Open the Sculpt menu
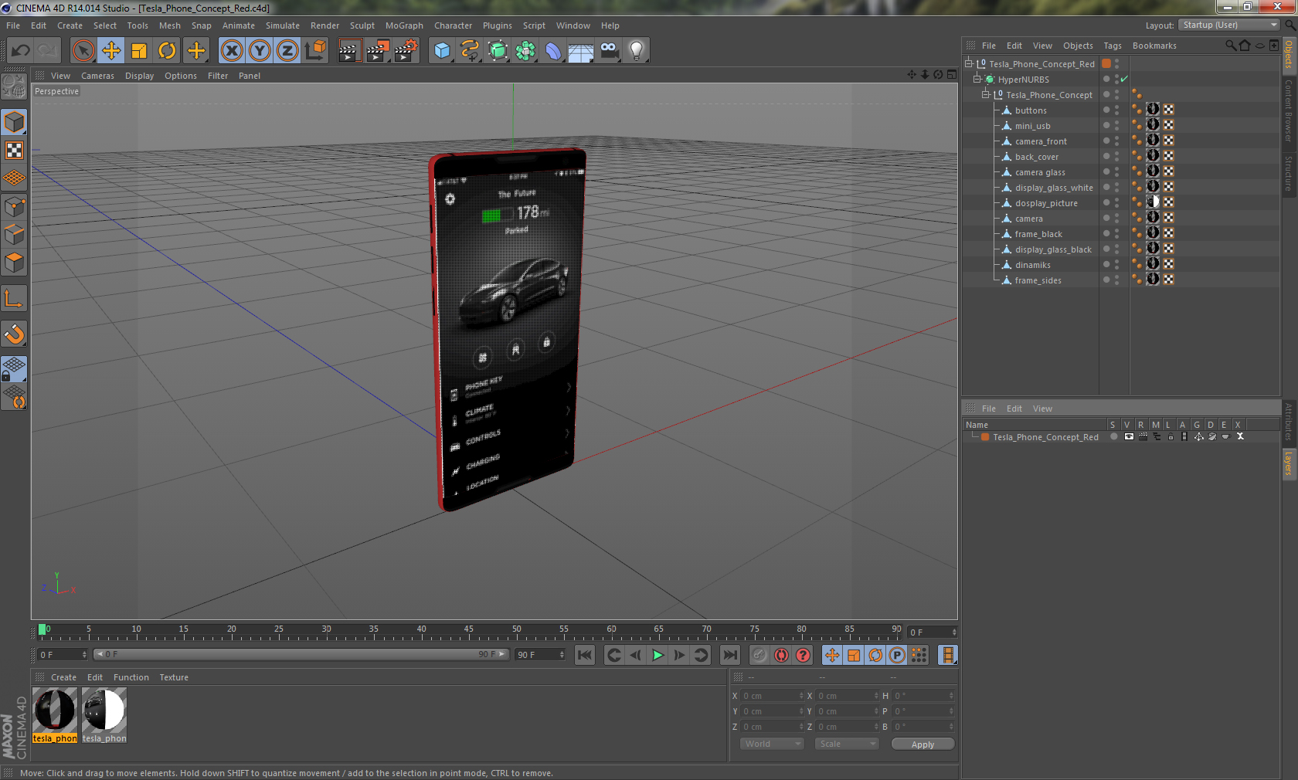The width and height of the screenshot is (1298, 780). (362, 25)
